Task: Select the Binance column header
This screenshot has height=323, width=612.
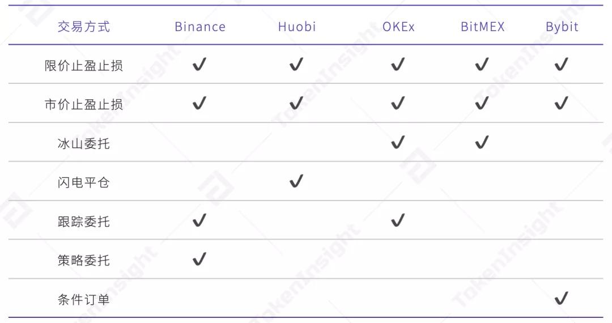Action: (x=200, y=27)
